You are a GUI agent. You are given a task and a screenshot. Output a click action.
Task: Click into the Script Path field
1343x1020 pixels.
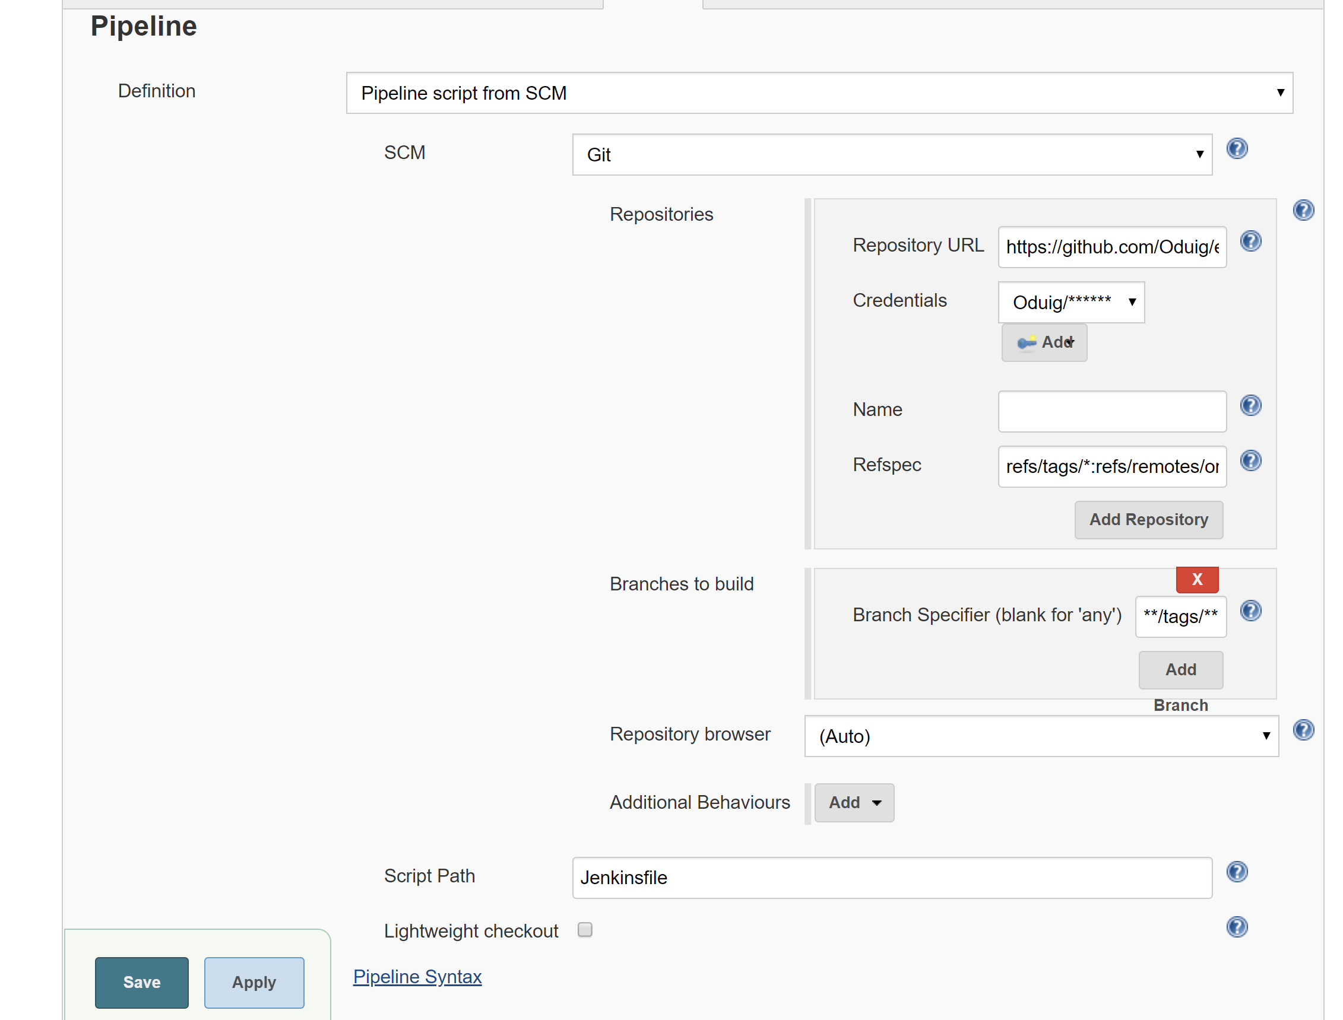892,878
